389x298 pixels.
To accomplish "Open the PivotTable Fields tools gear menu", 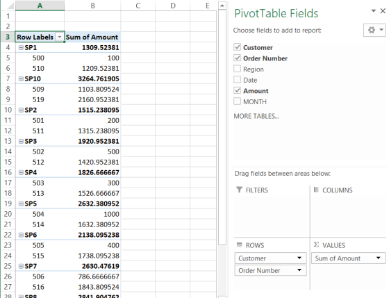I will [374, 30].
